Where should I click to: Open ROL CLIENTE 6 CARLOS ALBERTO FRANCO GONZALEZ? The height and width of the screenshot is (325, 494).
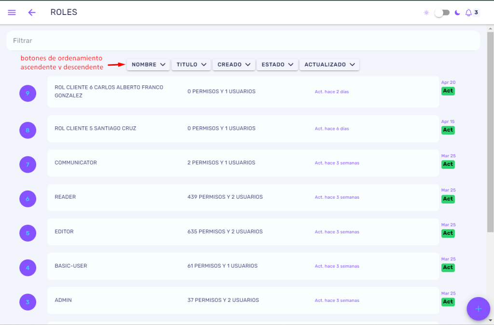[x=243, y=92]
